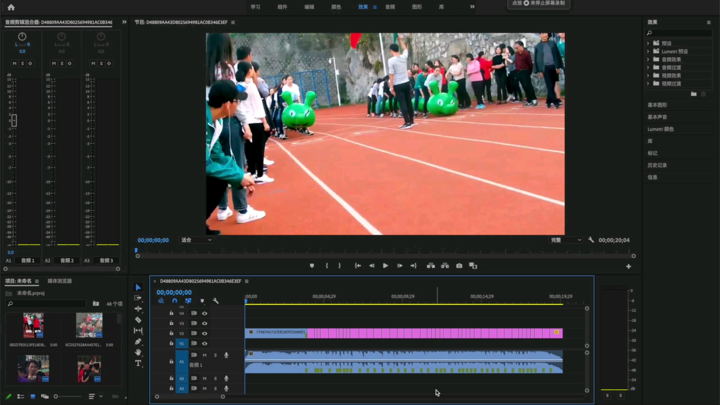This screenshot has width=720, height=405.
Task: Click Comparison View button in program monitor
Action: point(473,265)
